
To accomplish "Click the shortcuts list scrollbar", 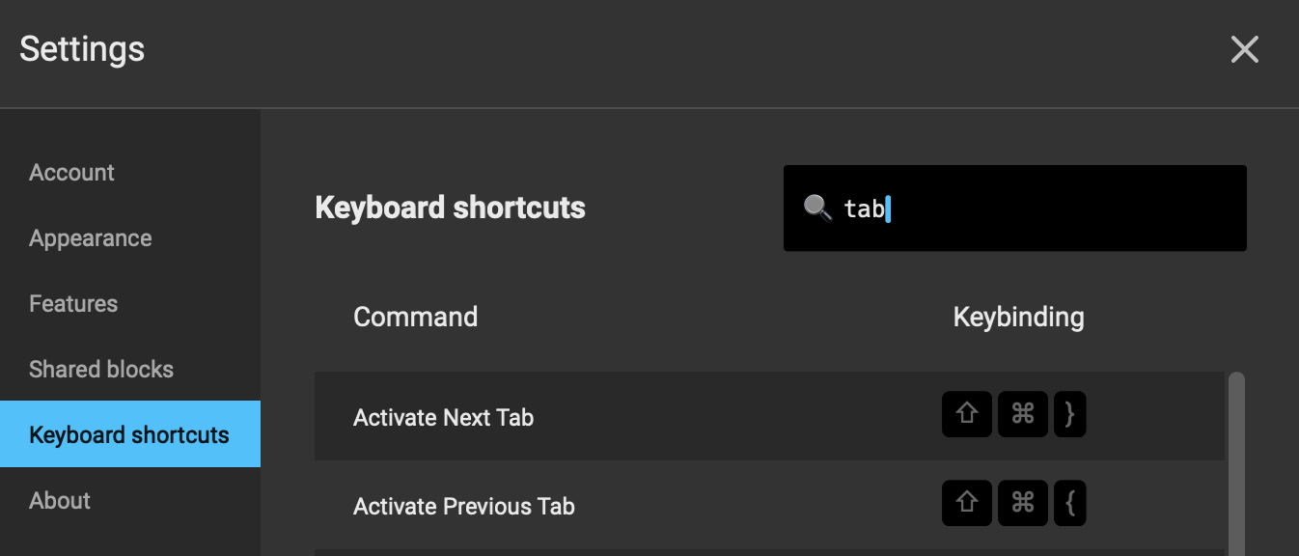I will pos(1236,454).
